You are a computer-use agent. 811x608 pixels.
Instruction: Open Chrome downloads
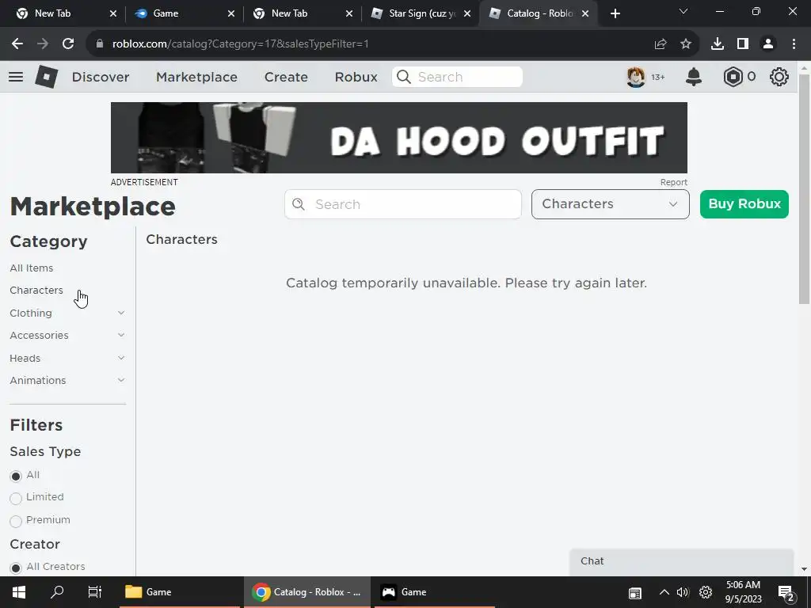717,44
